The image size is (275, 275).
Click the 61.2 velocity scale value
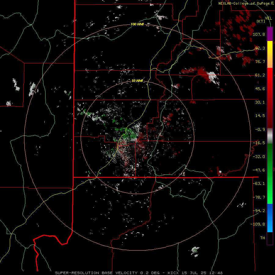tap(260, 75)
